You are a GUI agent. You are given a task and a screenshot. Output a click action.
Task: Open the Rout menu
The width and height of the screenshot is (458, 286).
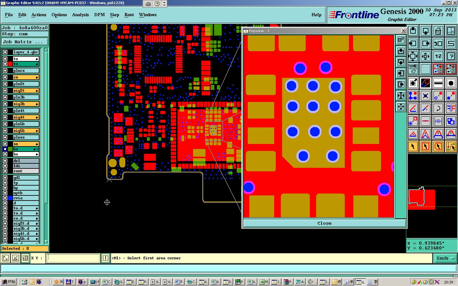[x=129, y=15]
